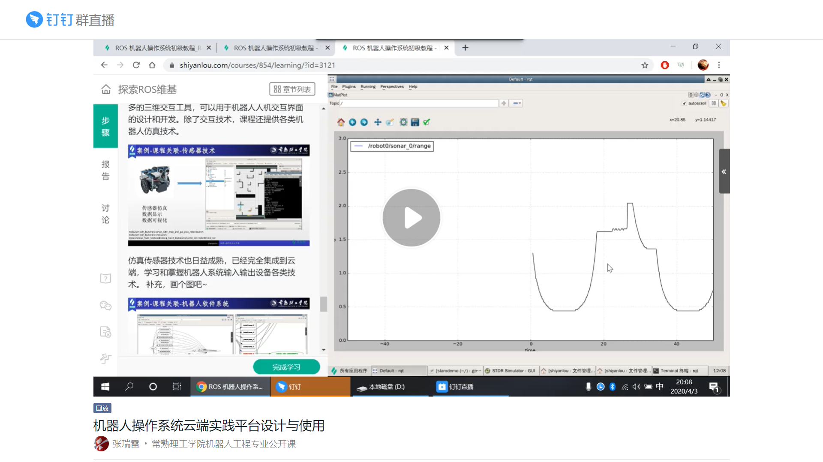This screenshot has width=823, height=462.
Task: Click the matplotlib home reset-view icon
Action: 341,122
